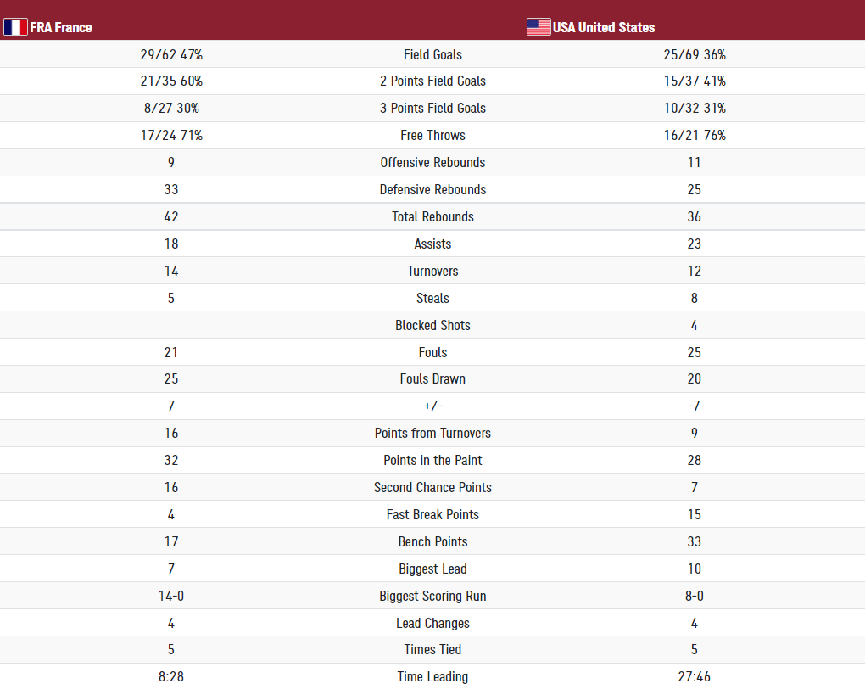Click France's 14-0 biggest scoring run

click(171, 596)
